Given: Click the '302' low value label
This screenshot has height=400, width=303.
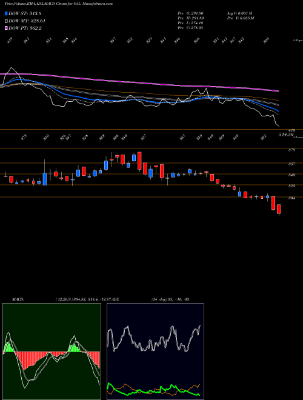Looking at the screenshot, I should coord(264,137).
